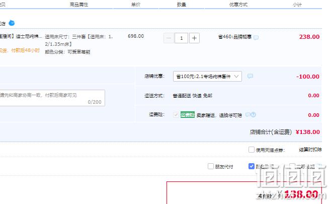This screenshot has height=204, width=331.
Task: Toggle the 运费险 checkbox
Action: pos(176,115)
